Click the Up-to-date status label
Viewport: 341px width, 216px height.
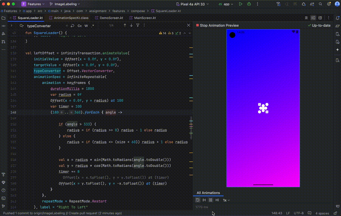click(x=319, y=25)
